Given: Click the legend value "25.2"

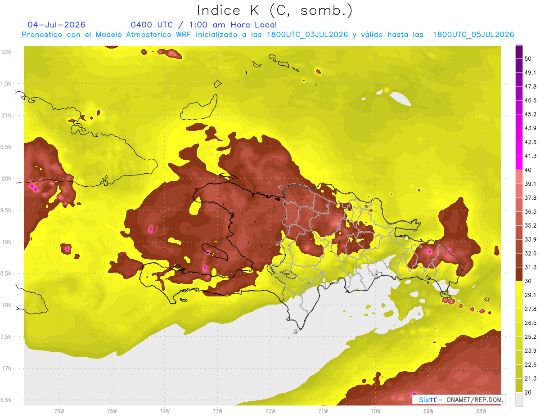Looking at the screenshot, I should (x=530, y=337).
